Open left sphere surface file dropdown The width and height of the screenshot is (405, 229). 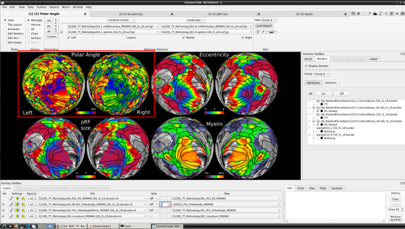(x=113, y=32)
